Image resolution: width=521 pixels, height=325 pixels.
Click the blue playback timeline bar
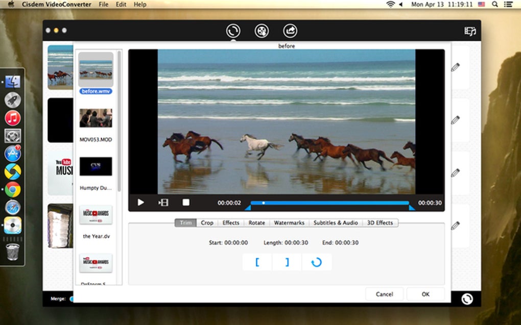[x=329, y=203]
